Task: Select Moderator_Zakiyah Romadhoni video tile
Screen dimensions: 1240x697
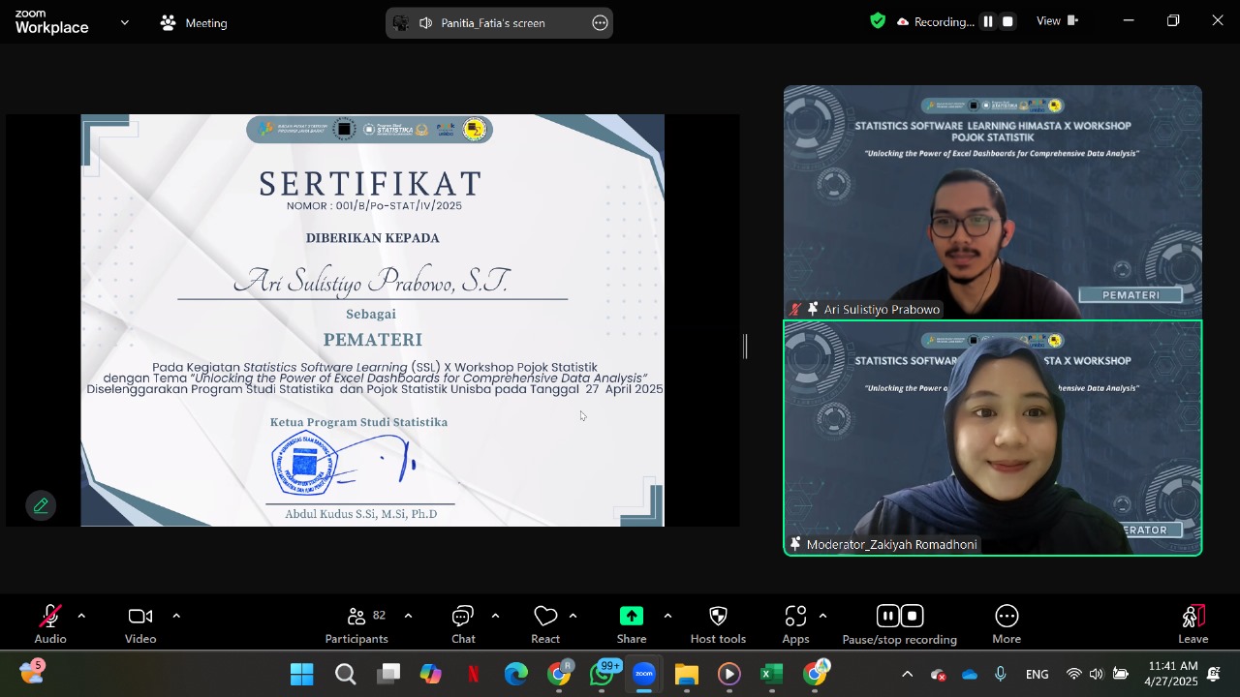Action: 993,438
